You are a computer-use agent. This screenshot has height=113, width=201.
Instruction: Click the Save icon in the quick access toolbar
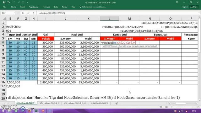(4, 2)
